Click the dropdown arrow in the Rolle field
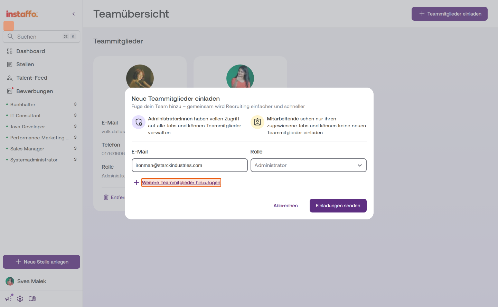 pyautogui.click(x=360, y=166)
